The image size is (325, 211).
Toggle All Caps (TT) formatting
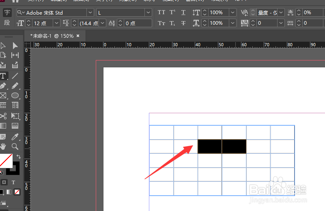pyautogui.click(x=161, y=13)
